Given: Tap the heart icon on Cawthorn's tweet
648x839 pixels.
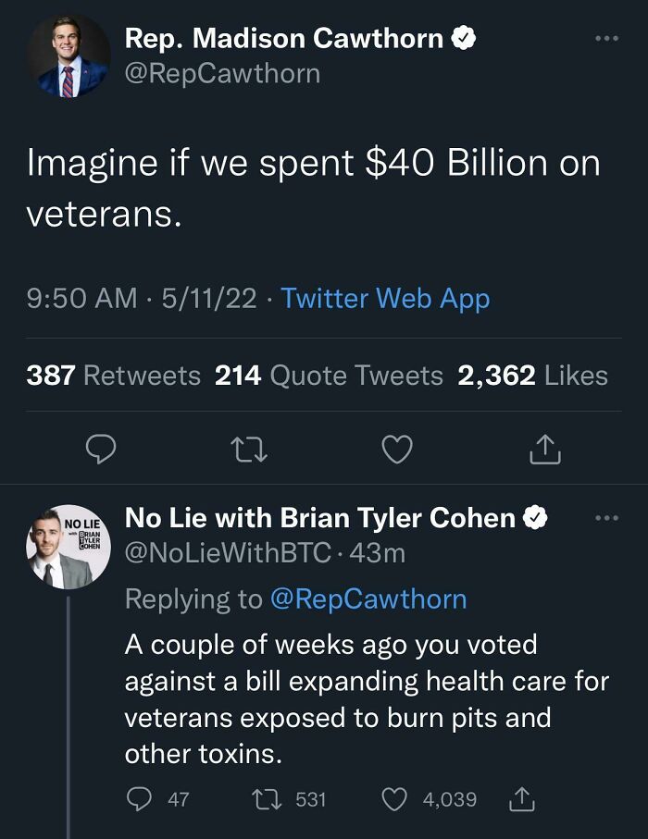Looking at the screenshot, I should click(x=396, y=449).
